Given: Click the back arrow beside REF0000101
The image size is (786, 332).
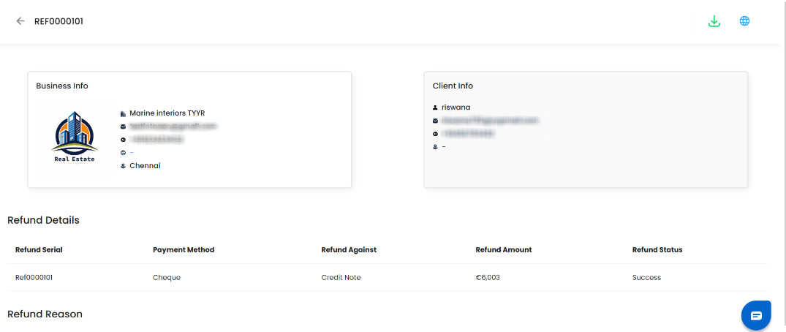Looking at the screenshot, I should pos(20,21).
